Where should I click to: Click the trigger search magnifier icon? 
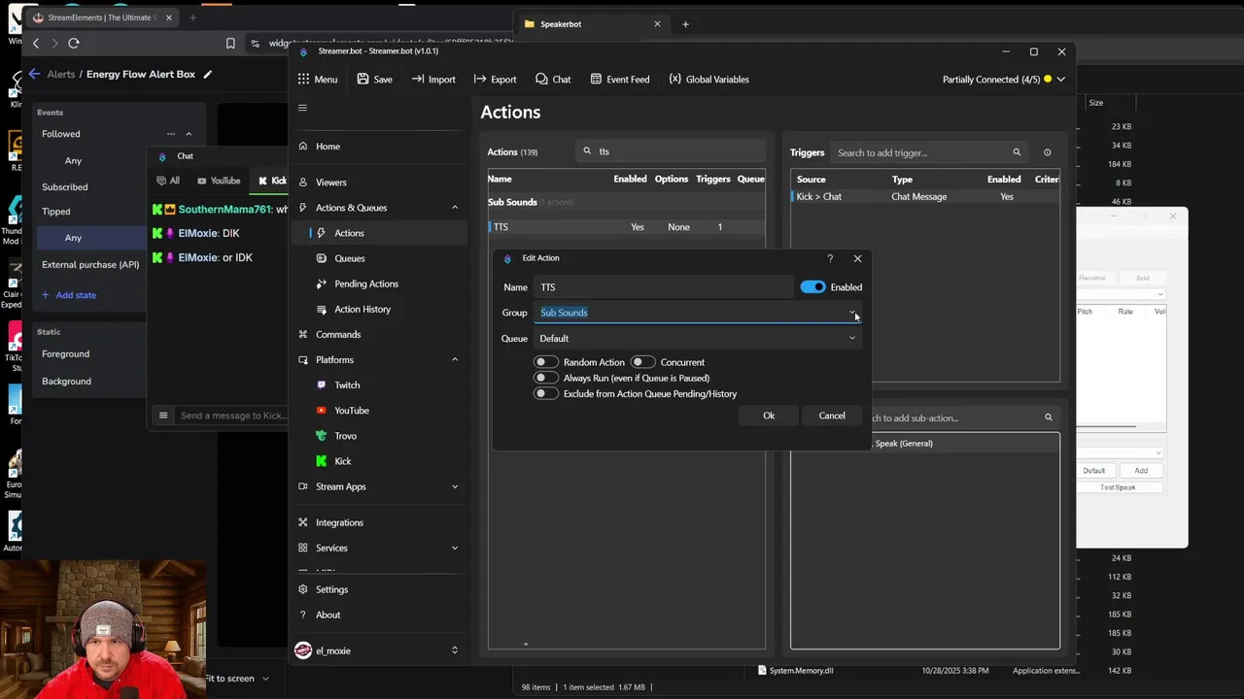point(1017,152)
